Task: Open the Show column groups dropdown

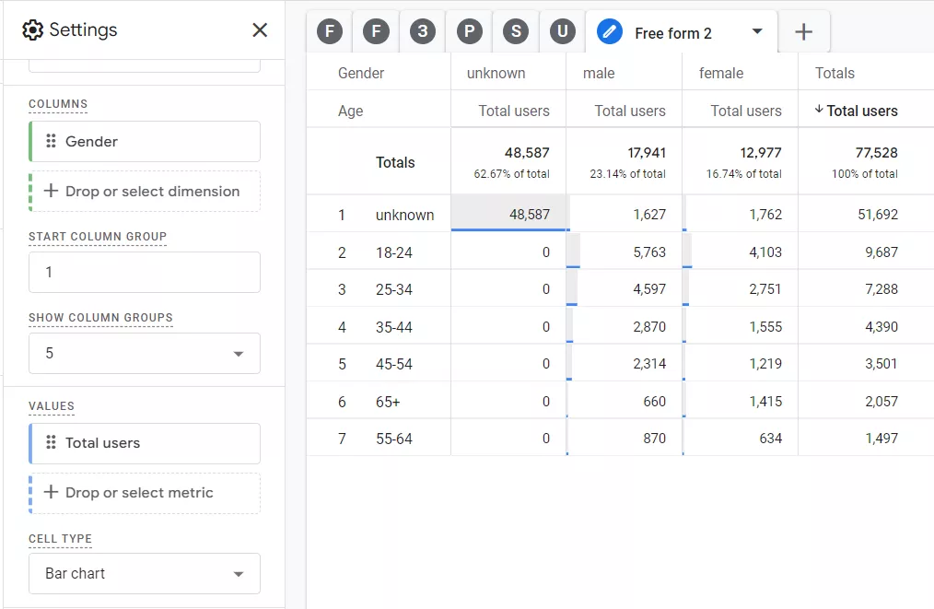Action: click(145, 354)
